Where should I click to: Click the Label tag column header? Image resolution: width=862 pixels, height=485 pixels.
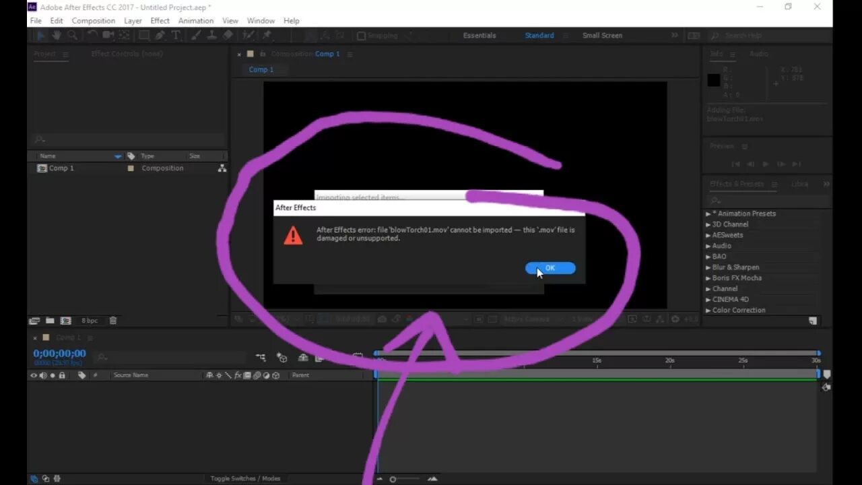coord(82,375)
